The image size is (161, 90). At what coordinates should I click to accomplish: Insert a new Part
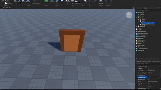57,1
